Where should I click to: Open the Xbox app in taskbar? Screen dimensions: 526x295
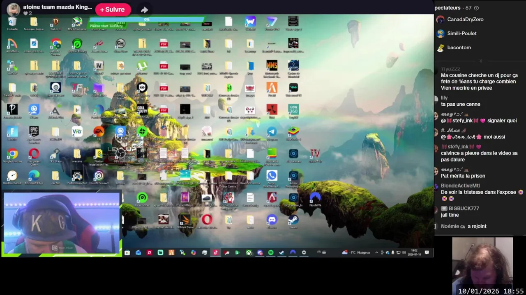(x=249, y=252)
